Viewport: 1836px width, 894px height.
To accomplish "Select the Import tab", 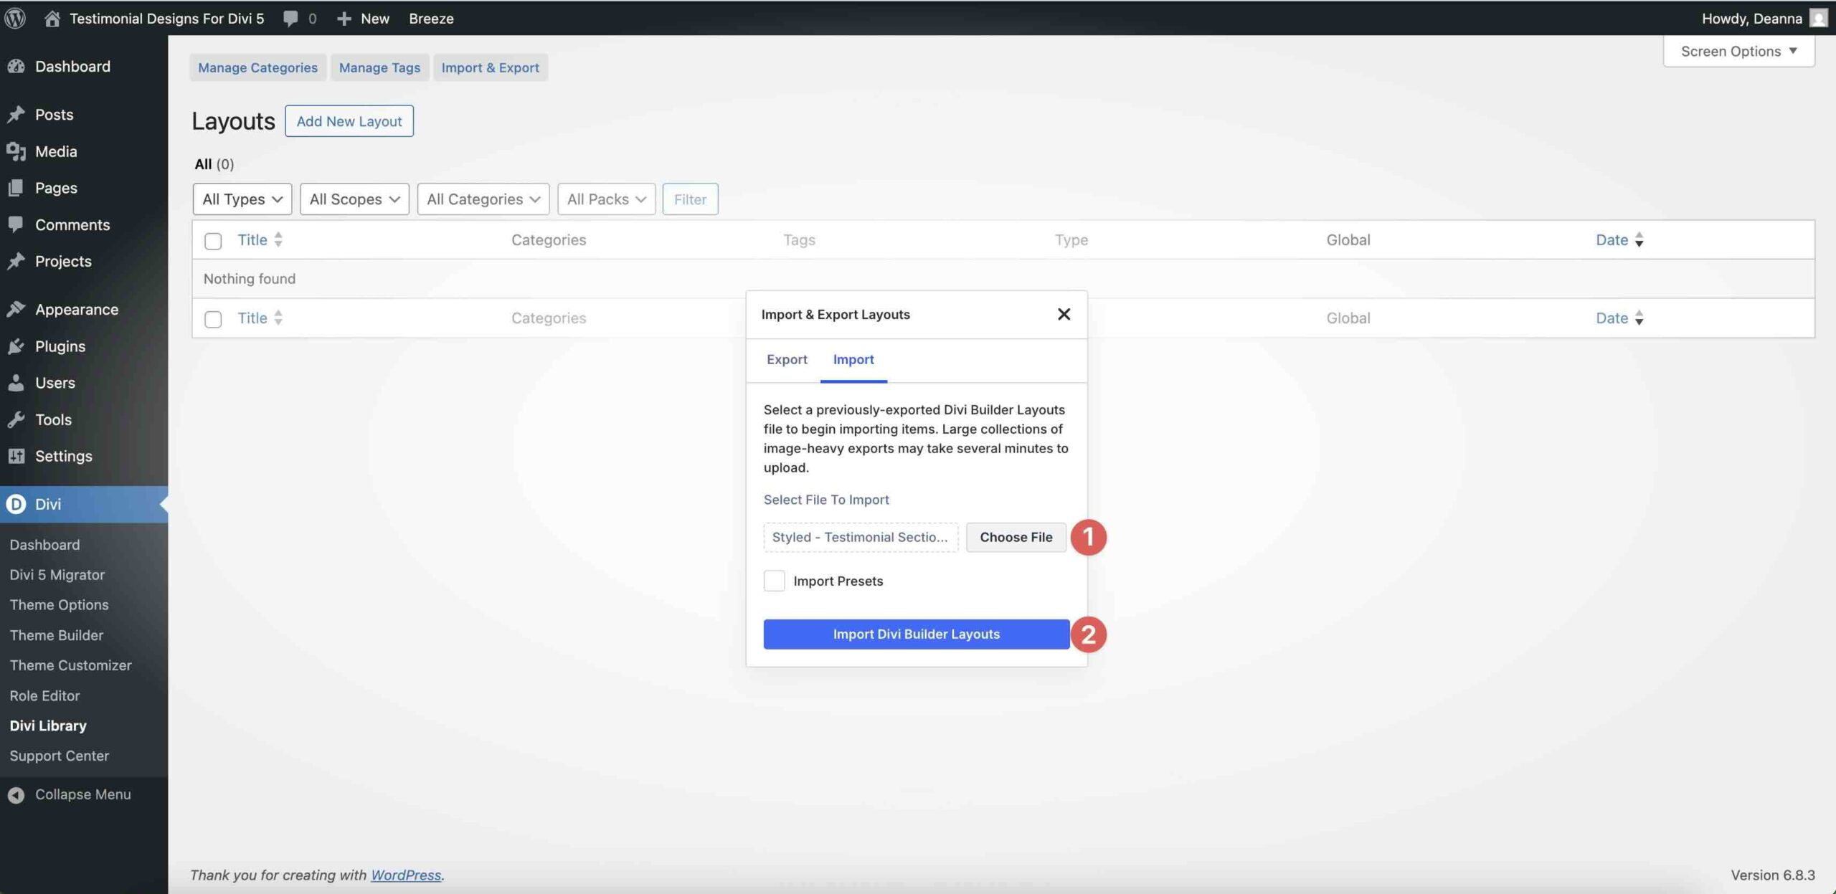I will [853, 359].
